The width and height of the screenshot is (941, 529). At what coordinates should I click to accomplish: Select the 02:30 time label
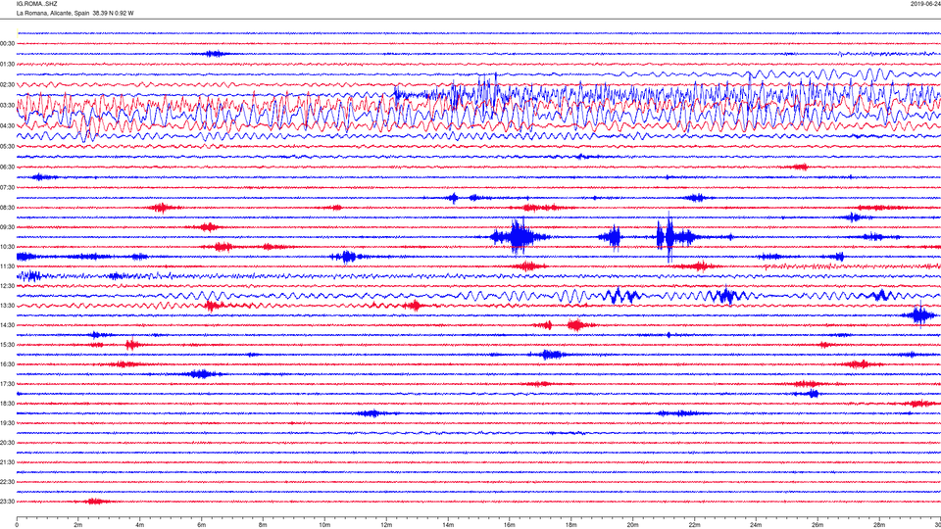tap(7, 85)
